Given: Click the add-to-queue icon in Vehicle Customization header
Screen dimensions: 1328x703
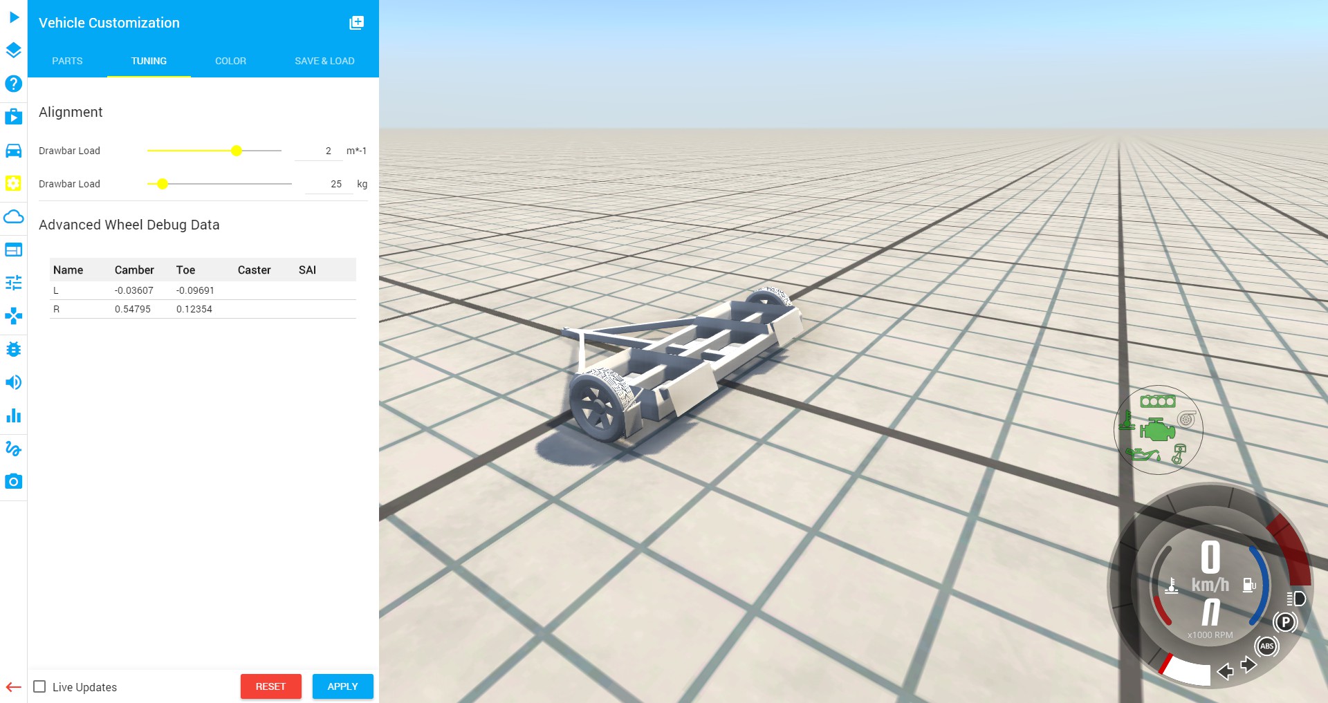Looking at the screenshot, I should pos(356,23).
